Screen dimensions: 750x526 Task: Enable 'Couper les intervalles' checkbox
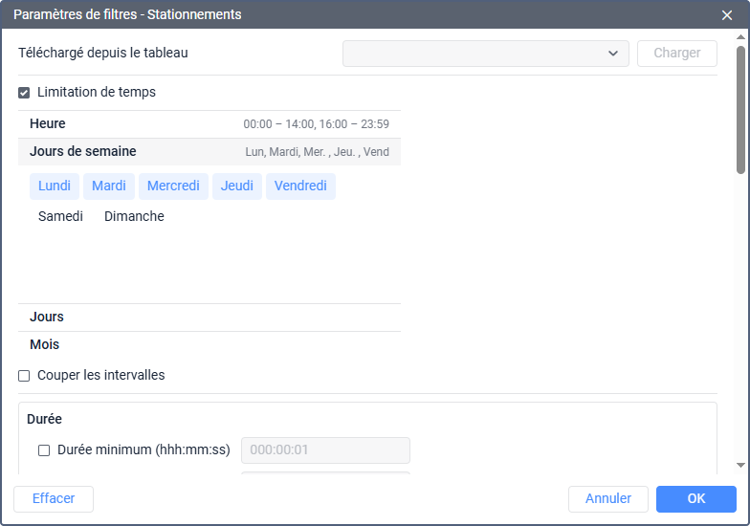pos(24,376)
